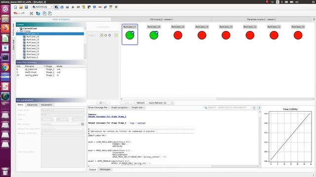
Task: Open Firefox from the Ubuntu dock
Action: coord(5,29)
